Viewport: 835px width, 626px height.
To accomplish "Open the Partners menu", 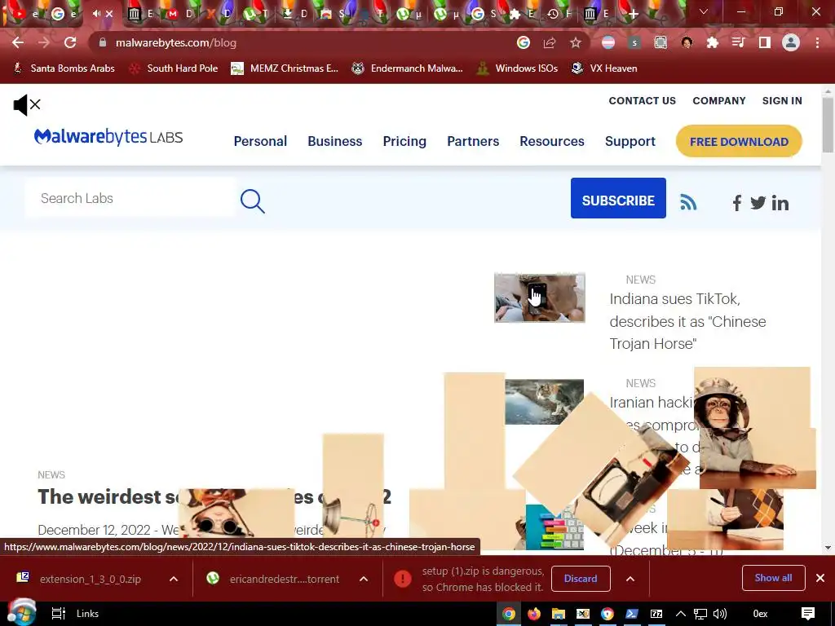I will (473, 141).
